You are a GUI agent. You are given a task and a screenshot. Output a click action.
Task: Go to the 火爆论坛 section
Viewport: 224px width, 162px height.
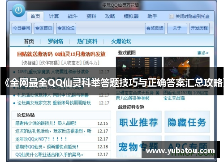[121, 41]
